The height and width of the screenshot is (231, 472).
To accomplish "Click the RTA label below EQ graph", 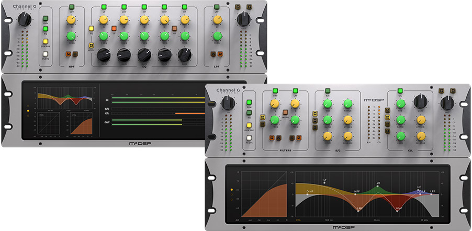I will 298,220.
